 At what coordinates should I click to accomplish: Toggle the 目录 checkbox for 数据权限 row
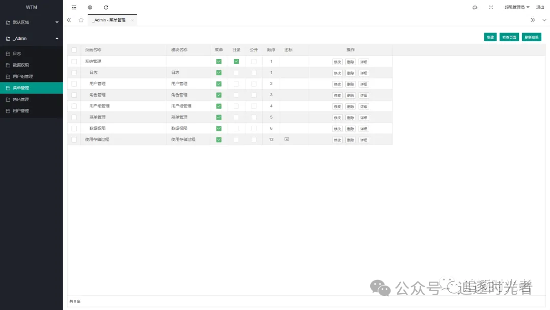(236, 128)
